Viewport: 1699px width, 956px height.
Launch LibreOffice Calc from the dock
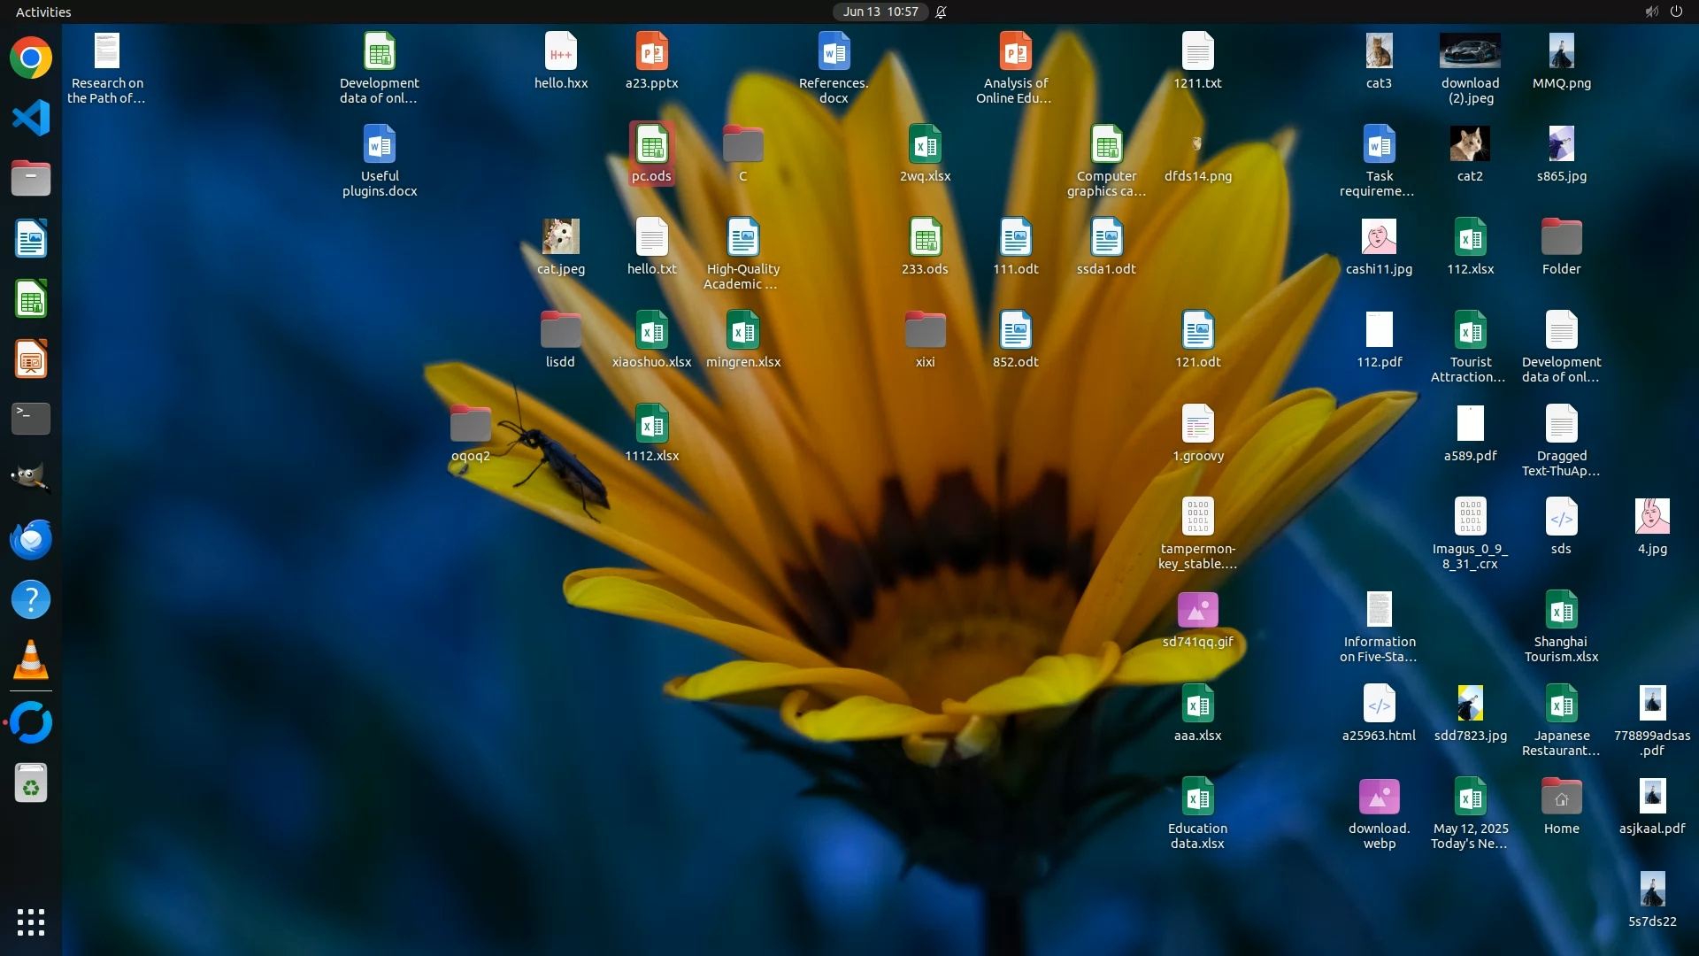pyautogui.click(x=31, y=299)
